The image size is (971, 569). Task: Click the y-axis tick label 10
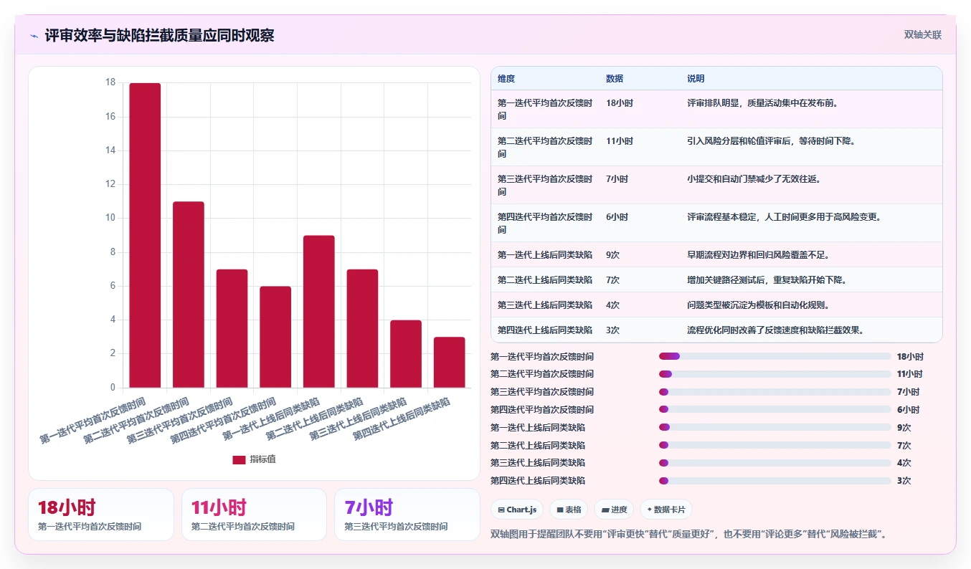[110, 218]
